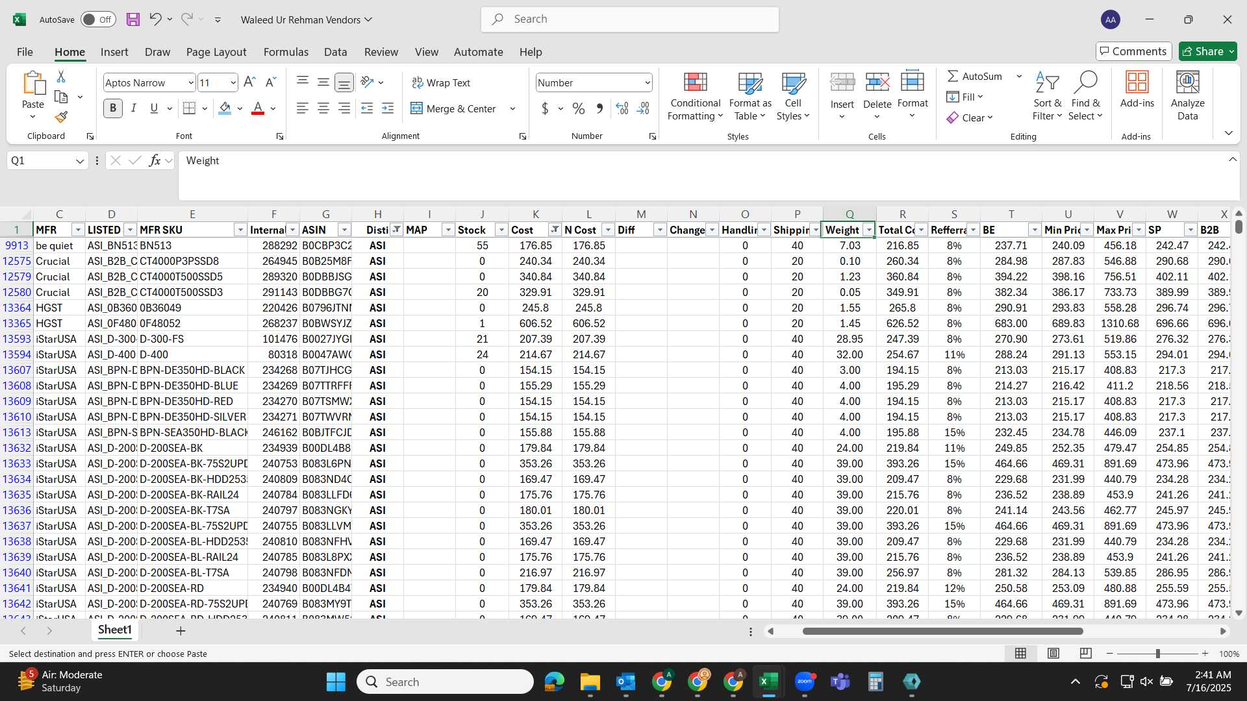Toggle Bottom Align button
Screen dimensions: 1247x701
tap(344, 82)
